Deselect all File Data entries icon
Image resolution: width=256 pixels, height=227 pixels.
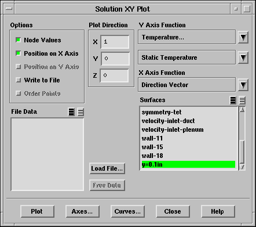[81, 112]
